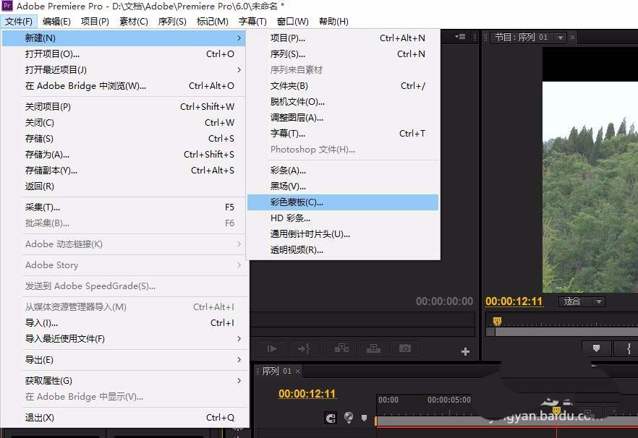Choose 彩条(A)...
The height and width of the screenshot is (438, 638).
(343, 171)
